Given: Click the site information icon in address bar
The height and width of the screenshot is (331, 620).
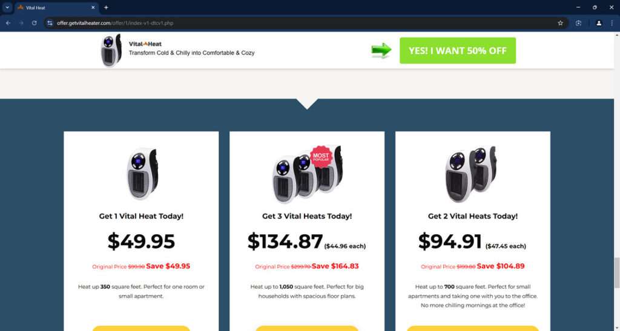Looking at the screenshot, I should (50, 23).
